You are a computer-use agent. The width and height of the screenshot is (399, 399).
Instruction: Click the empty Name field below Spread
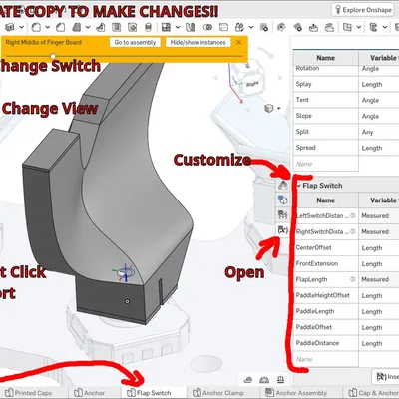click(325, 164)
